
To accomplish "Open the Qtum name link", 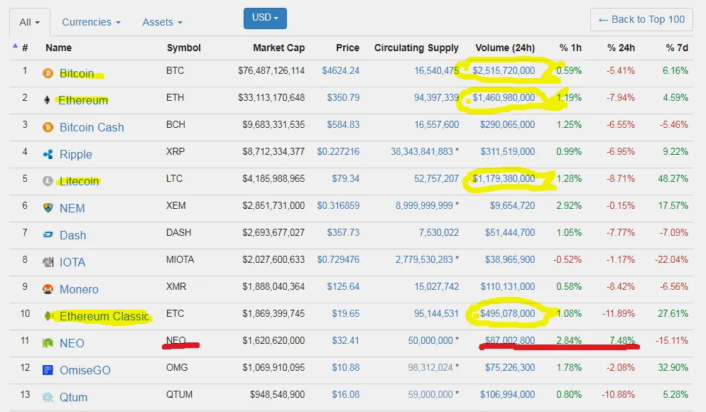I will click(73, 398).
